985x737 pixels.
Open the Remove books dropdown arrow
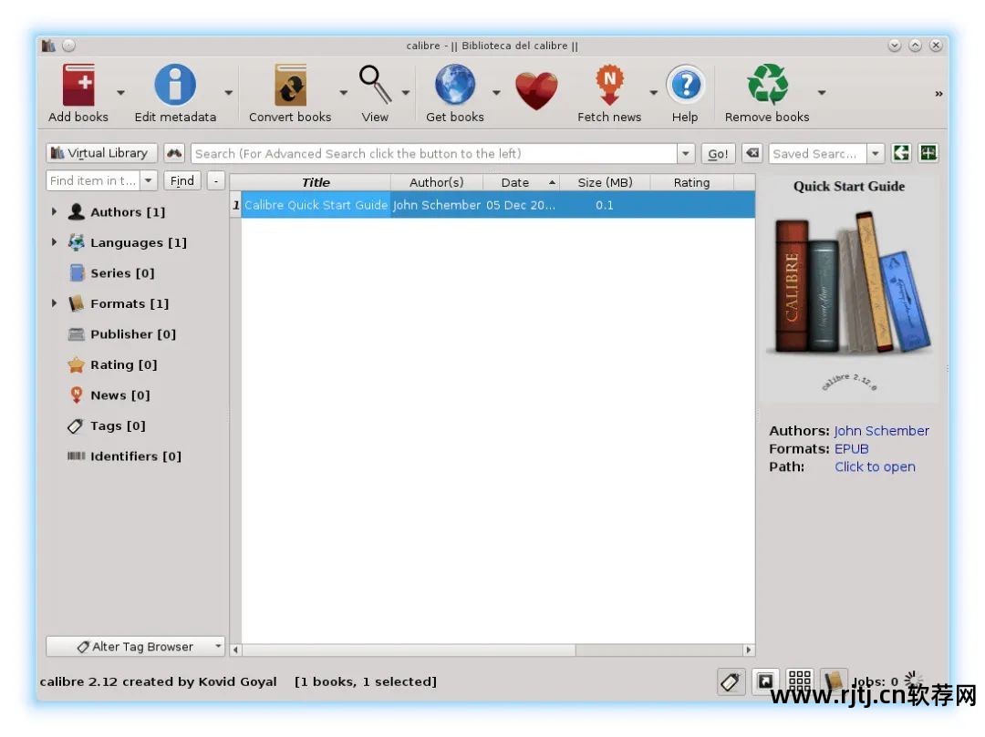click(822, 93)
